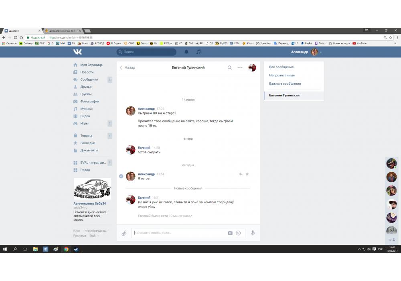The height and width of the screenshot is (281, 401).
Task: Open Сообщения in left sidebar
Action: point(89,79)
